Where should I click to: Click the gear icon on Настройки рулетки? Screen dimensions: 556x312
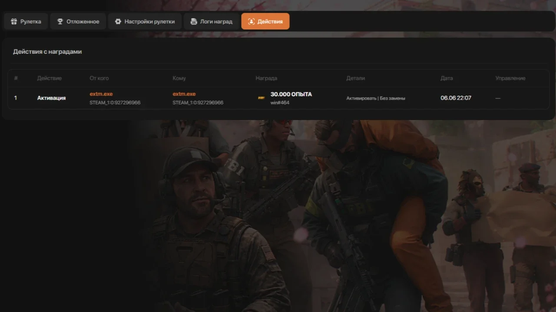pos(118,21)
